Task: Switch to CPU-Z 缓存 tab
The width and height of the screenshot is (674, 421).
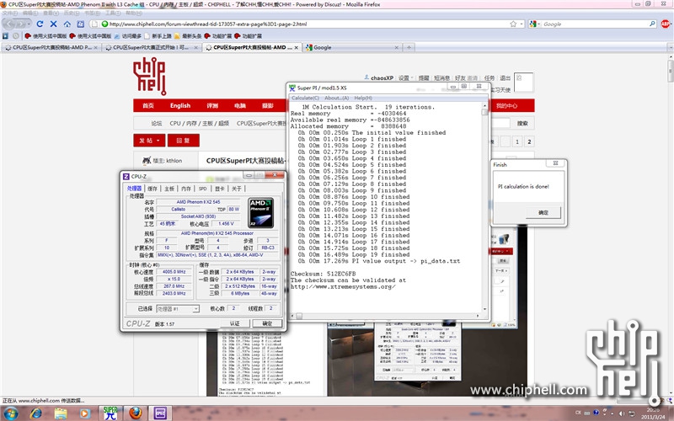Action: pyautogui.click(x=152, y=189)
